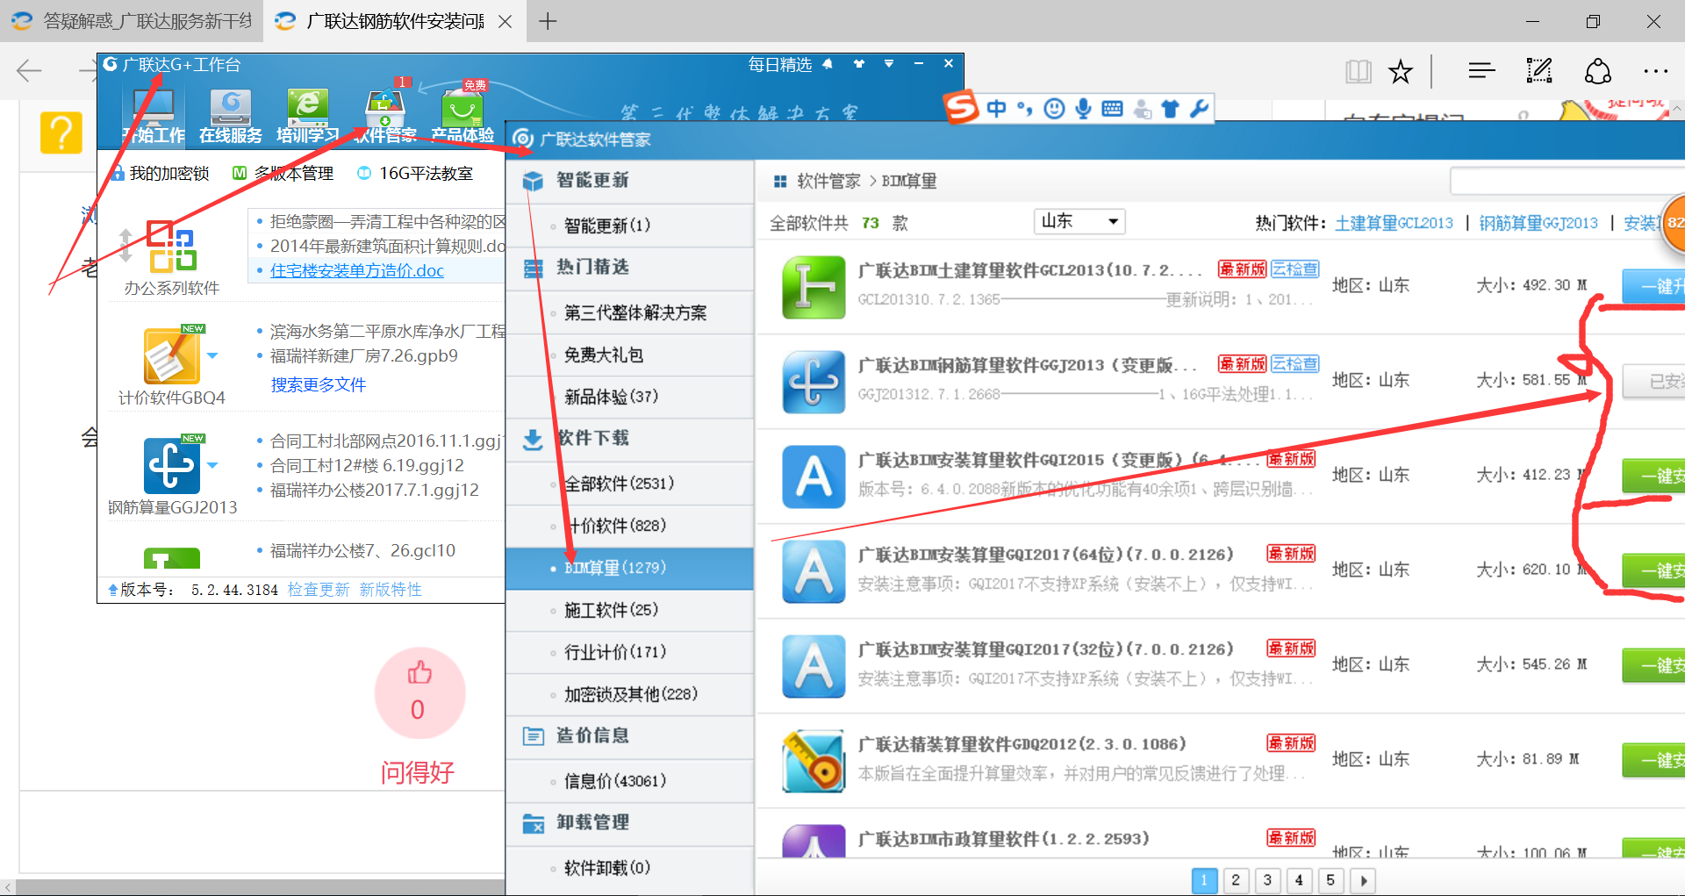The height and width of the screenshot is (896, 1685).
Task: Click GQI2017(64位) software icon
Action: click(814, 571)
